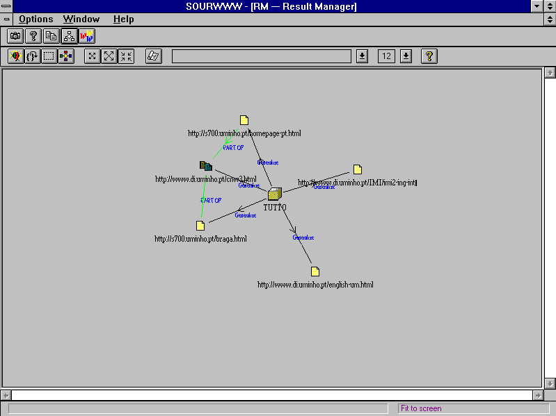This screenshot has height=416, width=556.
Task: Open the dropdown arrow next to value 12
Action: pos(406,56)
